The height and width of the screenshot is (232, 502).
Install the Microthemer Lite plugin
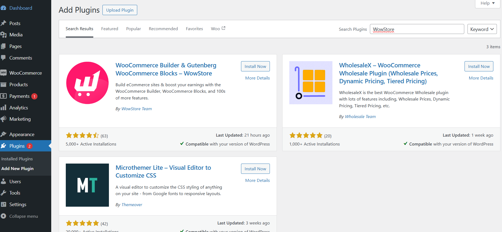pos(255,169)
